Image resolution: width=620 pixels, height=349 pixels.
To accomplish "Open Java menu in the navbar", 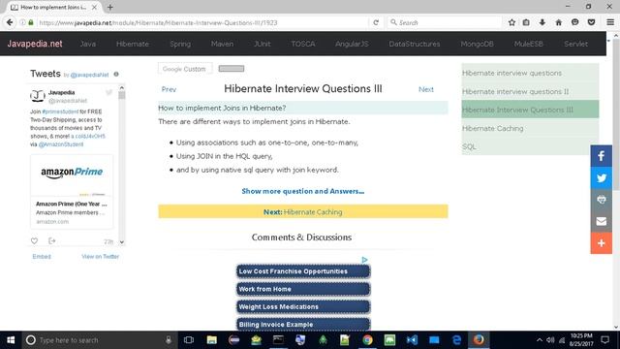I will pos(88,44).
